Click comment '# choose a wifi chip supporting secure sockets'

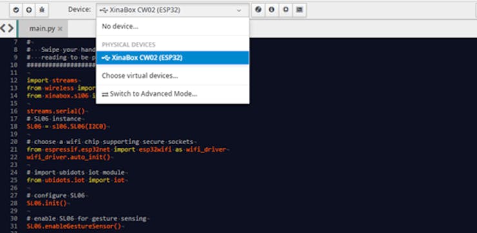[x=110, y=142]
